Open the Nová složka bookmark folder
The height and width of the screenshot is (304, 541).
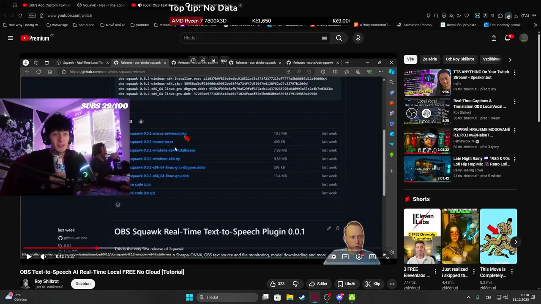click(x=112, y=25)
